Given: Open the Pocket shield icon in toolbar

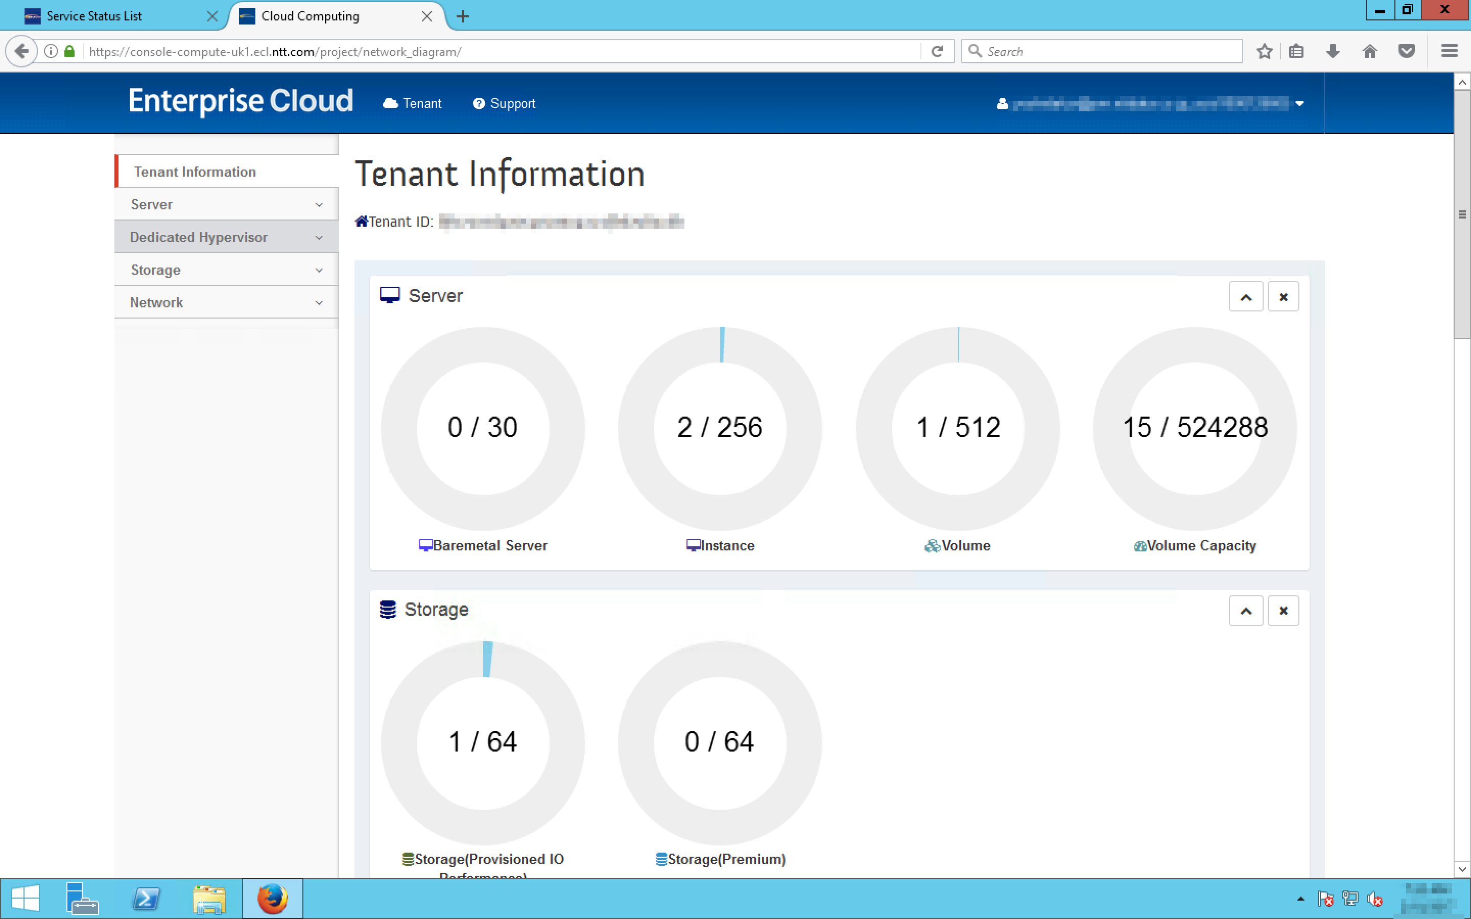Looking at the screenshot, I should tap(1406, 52).
